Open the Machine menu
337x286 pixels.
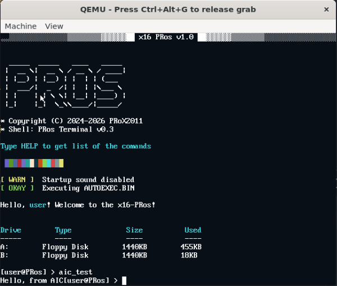click(x=21, y=26)
